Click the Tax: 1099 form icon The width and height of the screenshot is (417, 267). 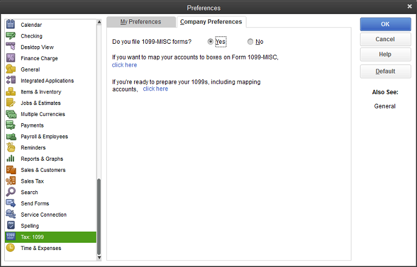pyautogui.click(x=11, y=237)
